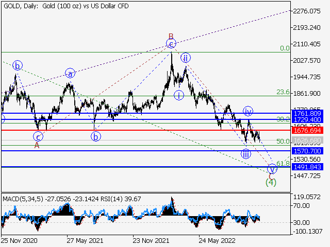Click the 38.2 Fibonacci level label
This screenshot has width=330, height=247.
click(x=283, y=119)
